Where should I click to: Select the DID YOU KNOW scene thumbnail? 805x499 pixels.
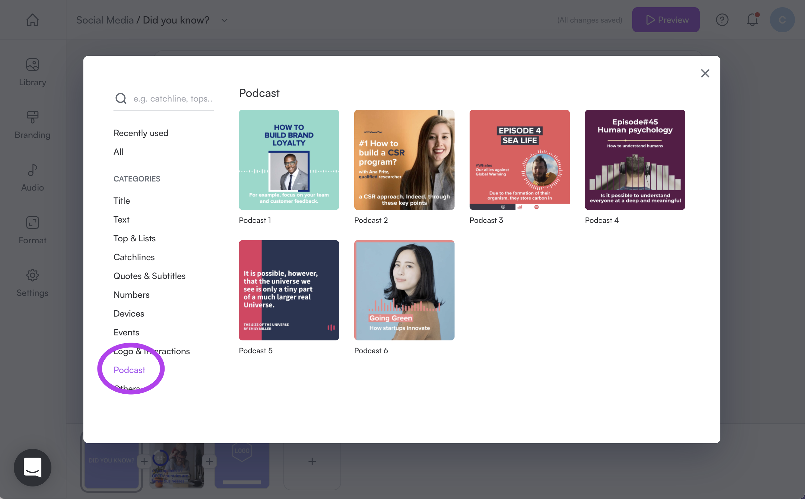coord(112,465)
